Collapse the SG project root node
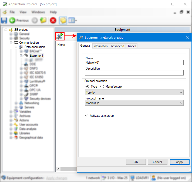 6,30
